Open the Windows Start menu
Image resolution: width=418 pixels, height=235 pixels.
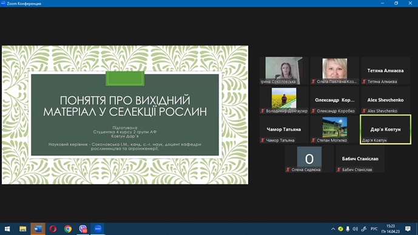point(7,229)
